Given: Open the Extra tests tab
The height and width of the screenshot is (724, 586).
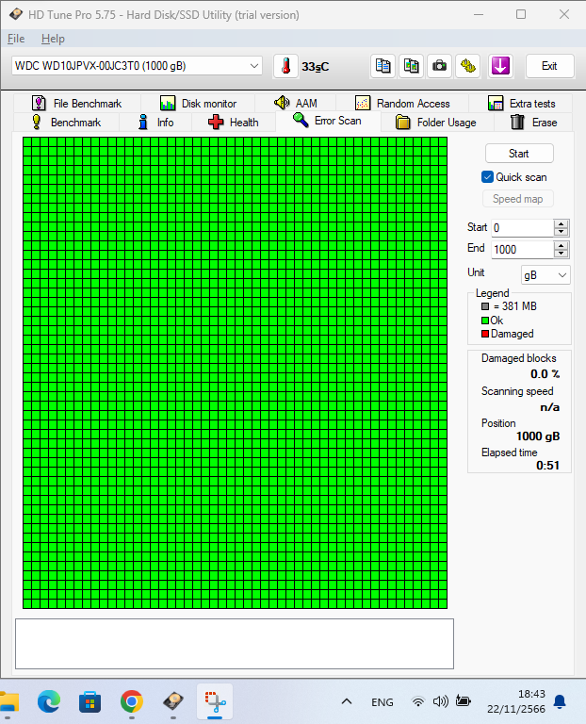Looking at the screenshot, I should (521, 104).
